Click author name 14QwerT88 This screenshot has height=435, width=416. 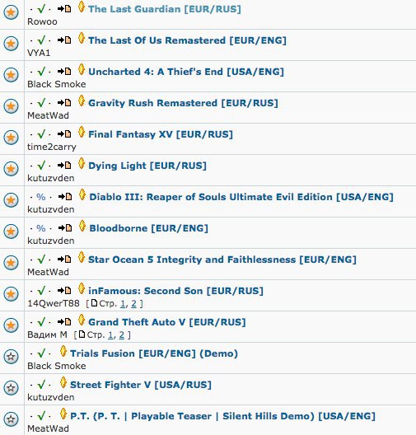[54, 303]
